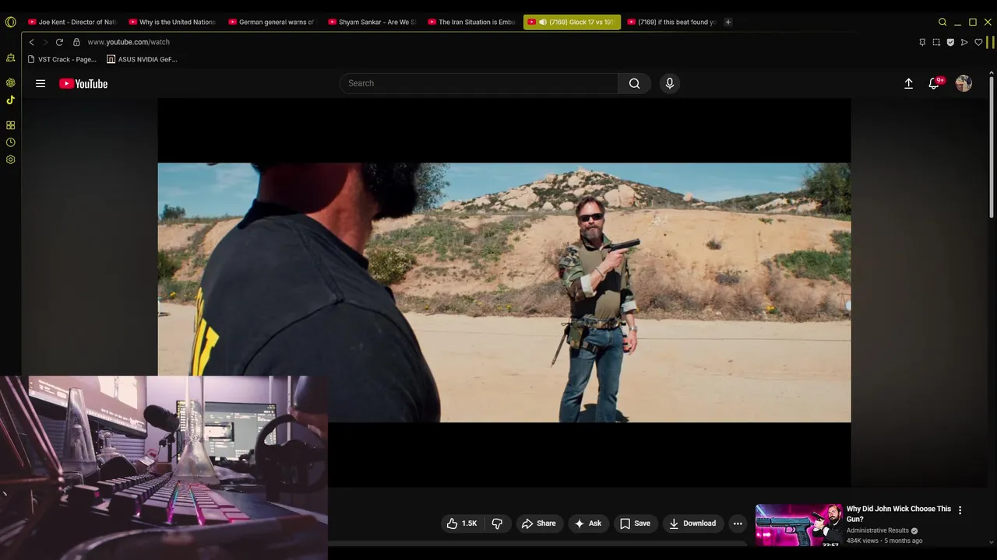Mute audio on the Glock 17 tab
The height and width of the screenshot is (560, 997).
coord(543,22)
